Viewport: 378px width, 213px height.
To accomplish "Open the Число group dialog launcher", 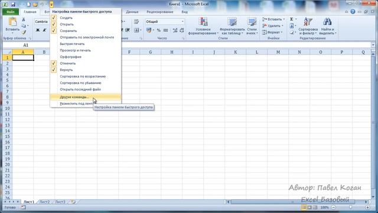I will tap(183, 38).
